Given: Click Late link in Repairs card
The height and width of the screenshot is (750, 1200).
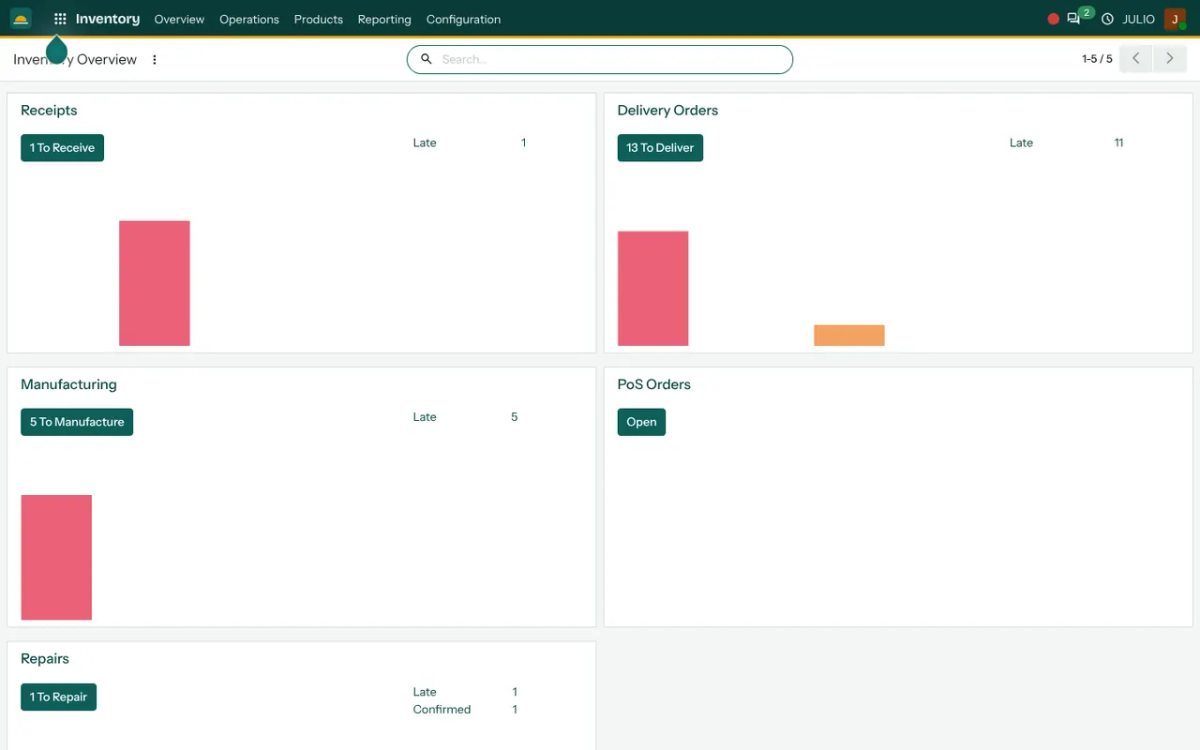Looking at the screenshot, I should coord(425,692).
